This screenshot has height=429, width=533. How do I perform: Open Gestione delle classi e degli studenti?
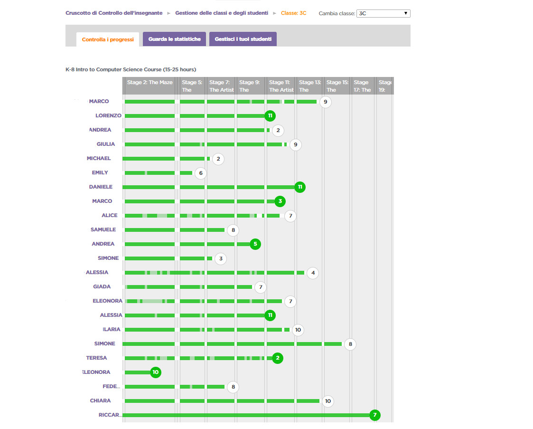click(x=222, y=13)
